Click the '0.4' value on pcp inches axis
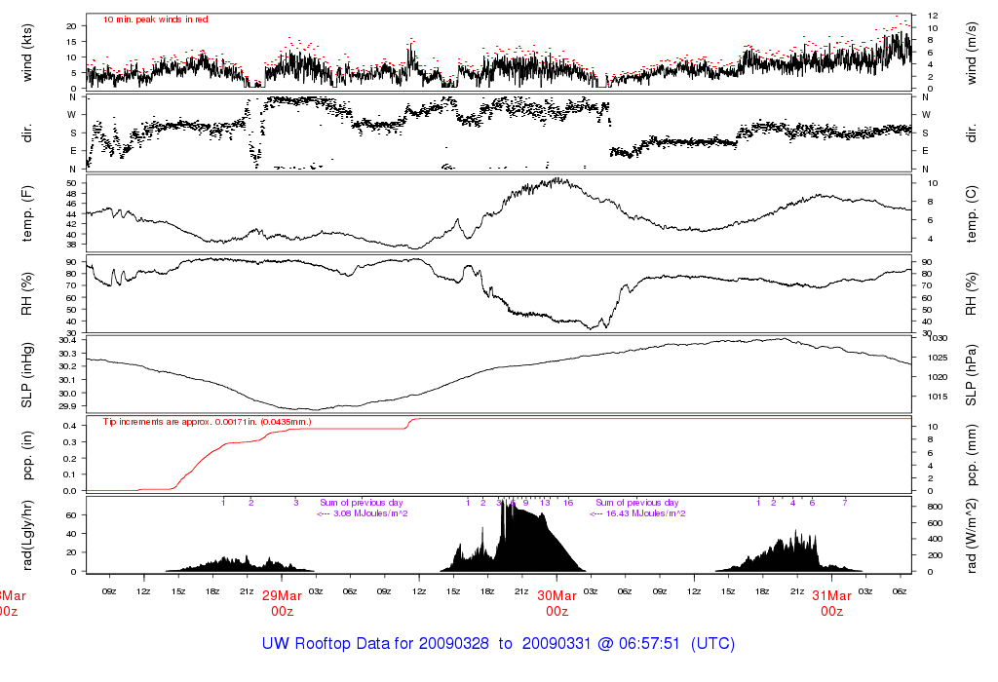This screenshot has height=682, width=998. point(70,426)
